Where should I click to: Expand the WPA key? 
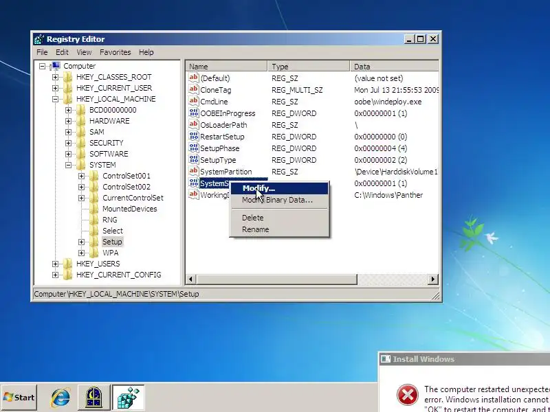(x=81, y=253)
